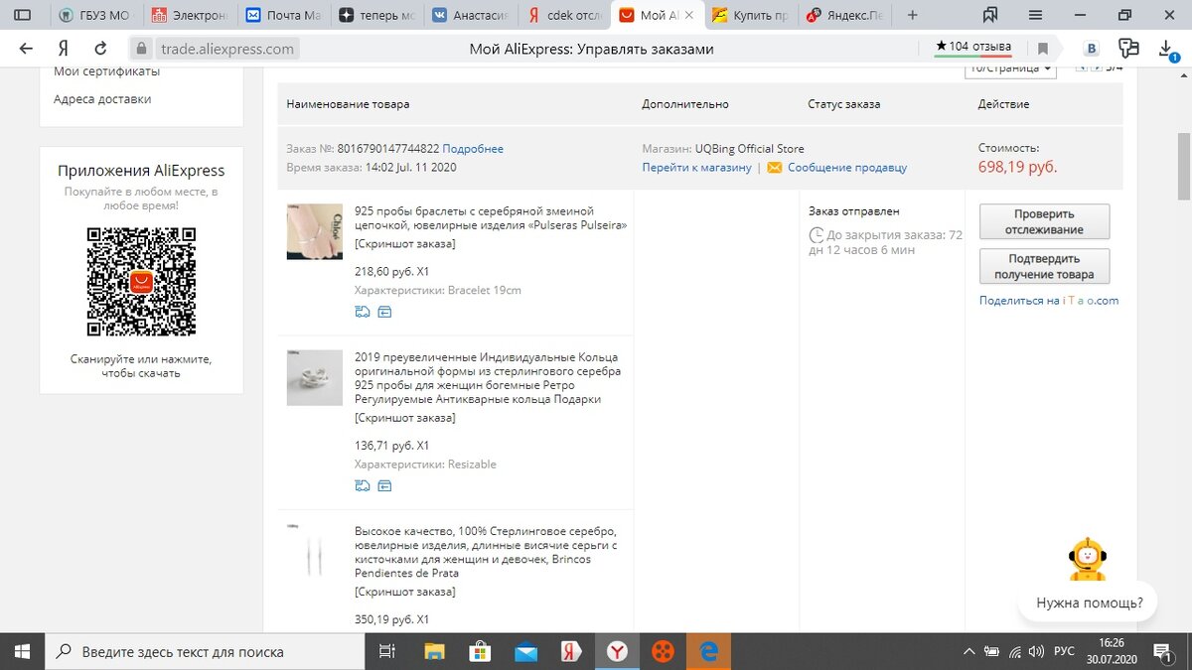Viewport: 1192px width, 670px height.
Task: Open the VK extension icon in toolbar
Action: pos(1092,48)
